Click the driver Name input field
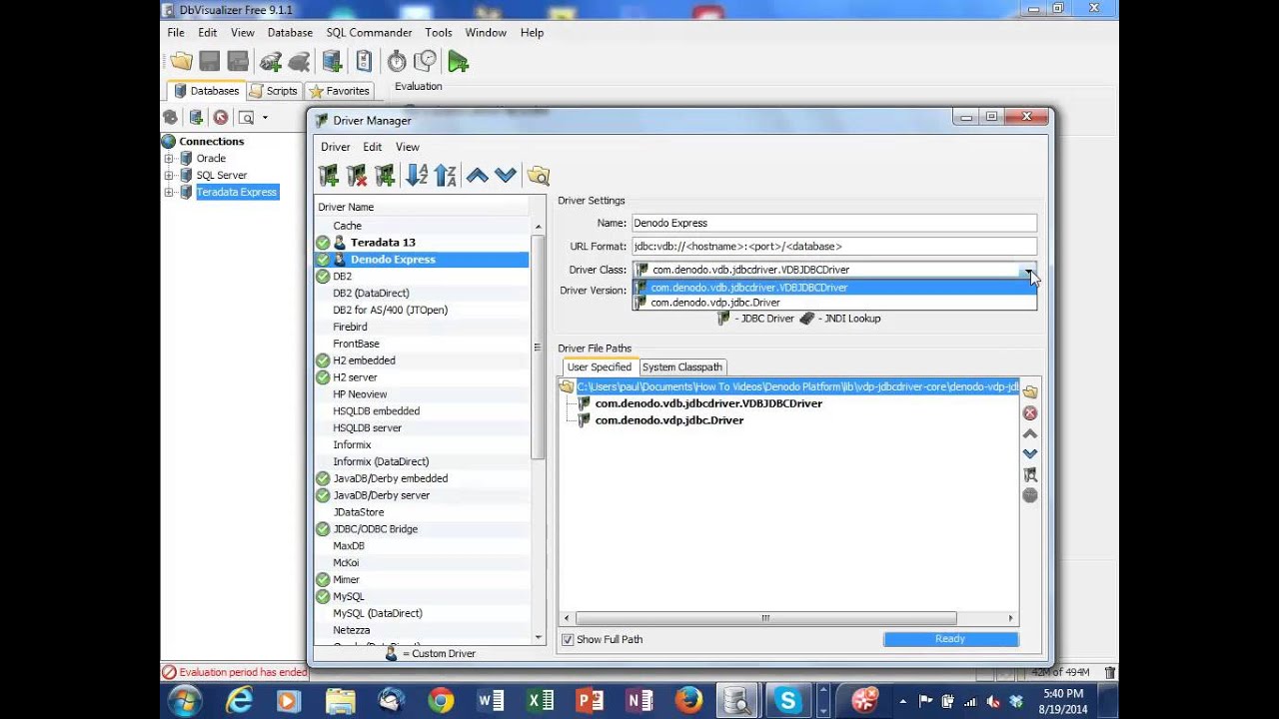 click(833, 224)
